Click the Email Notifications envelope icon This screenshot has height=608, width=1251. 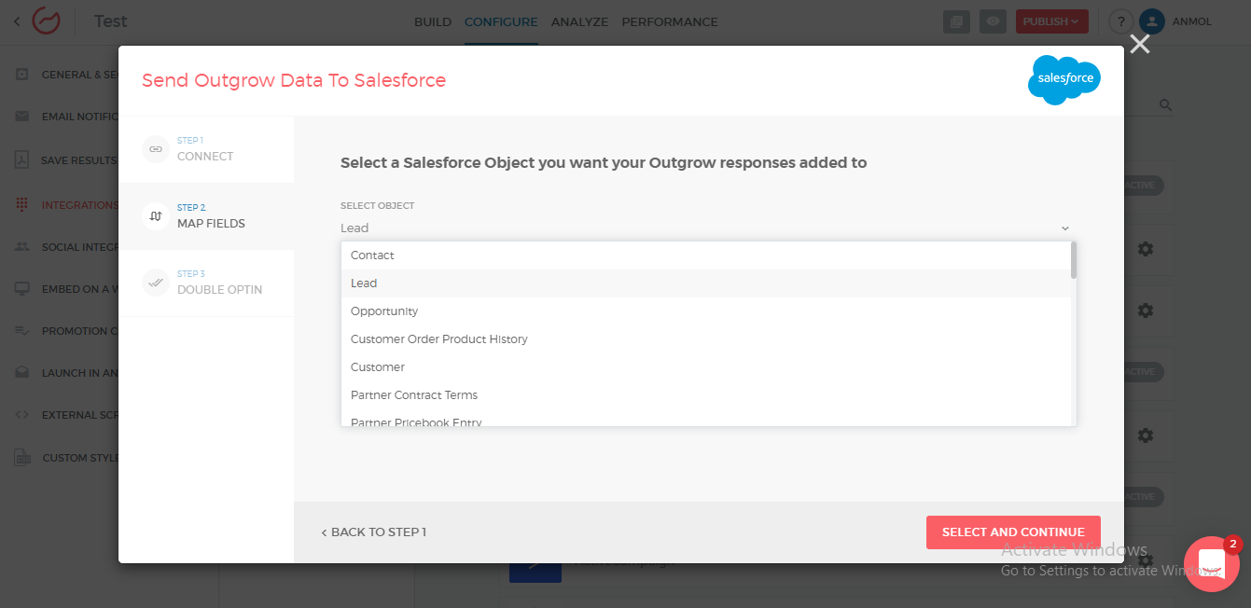22,117
